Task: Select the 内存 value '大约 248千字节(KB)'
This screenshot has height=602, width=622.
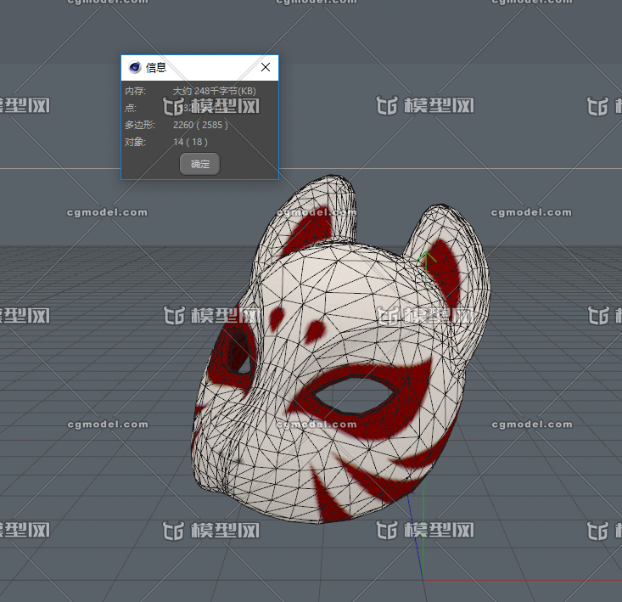Action: coord(214,91)
